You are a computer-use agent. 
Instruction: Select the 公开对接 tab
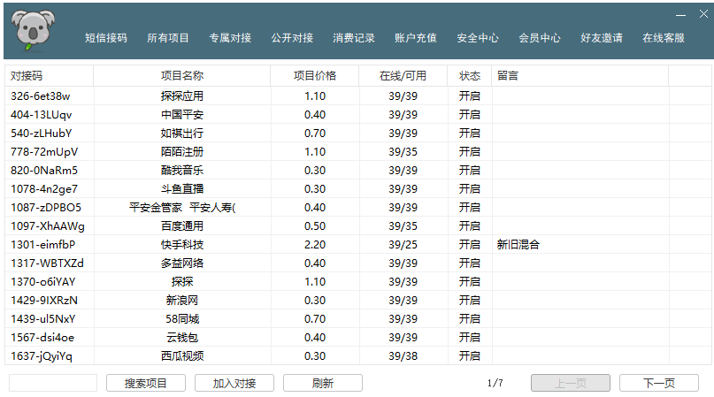pyautogui.click(x=292, y=38)
